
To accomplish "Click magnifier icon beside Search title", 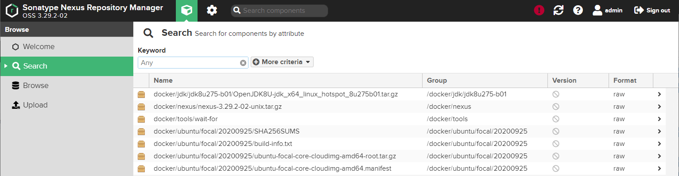I will (x=148, y=33).
